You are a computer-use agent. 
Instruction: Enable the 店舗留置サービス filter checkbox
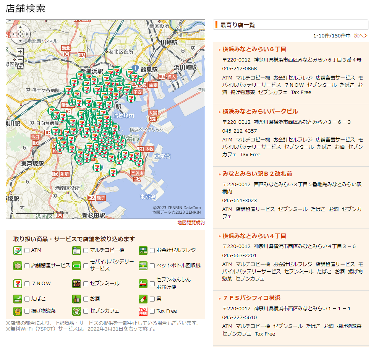[27, 266]
